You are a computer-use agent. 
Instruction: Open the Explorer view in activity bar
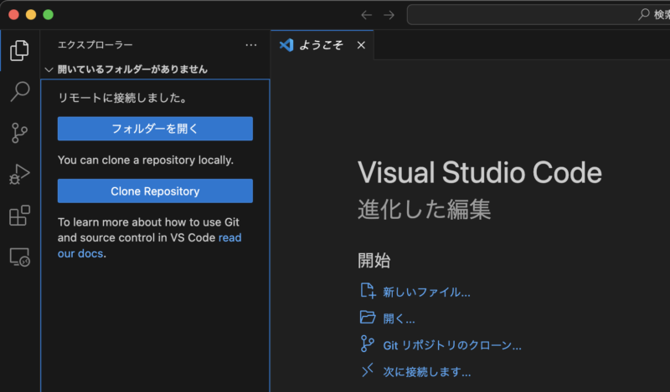(19, 50)
